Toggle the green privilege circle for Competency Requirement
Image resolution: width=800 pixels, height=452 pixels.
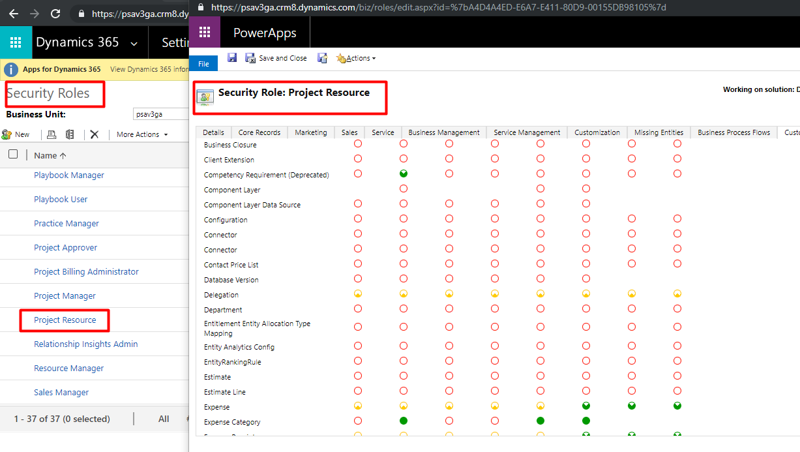tap(404, 174)
